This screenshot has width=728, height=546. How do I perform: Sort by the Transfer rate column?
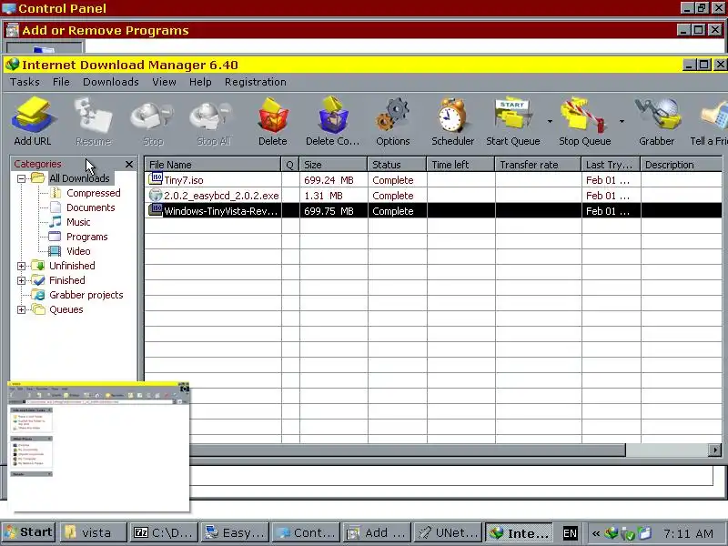tap(538, 165)
